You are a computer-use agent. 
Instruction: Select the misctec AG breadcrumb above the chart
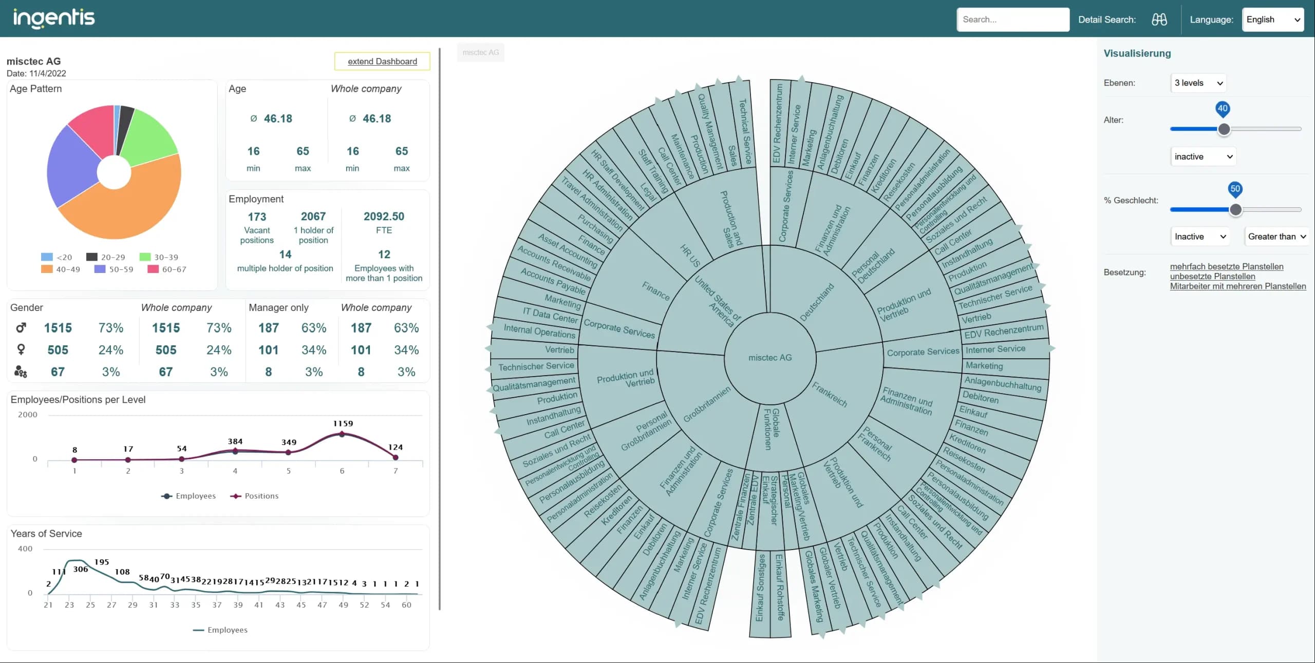click(x=480, y=52)
